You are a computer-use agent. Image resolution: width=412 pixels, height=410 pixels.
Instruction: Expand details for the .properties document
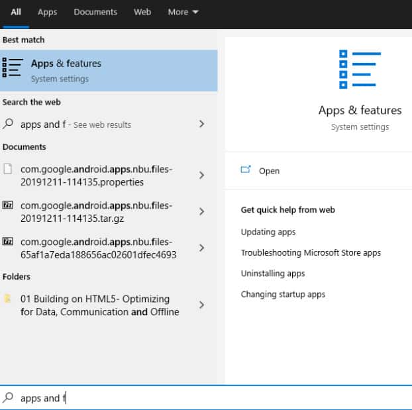coord(201,176)
